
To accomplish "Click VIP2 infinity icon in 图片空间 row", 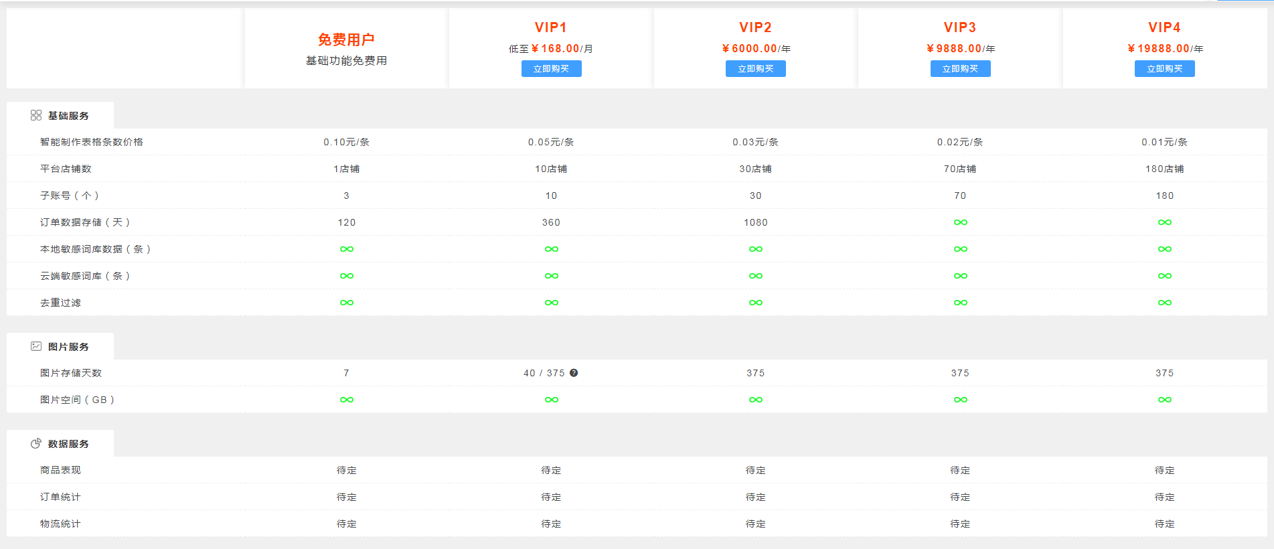I will 755,400.
